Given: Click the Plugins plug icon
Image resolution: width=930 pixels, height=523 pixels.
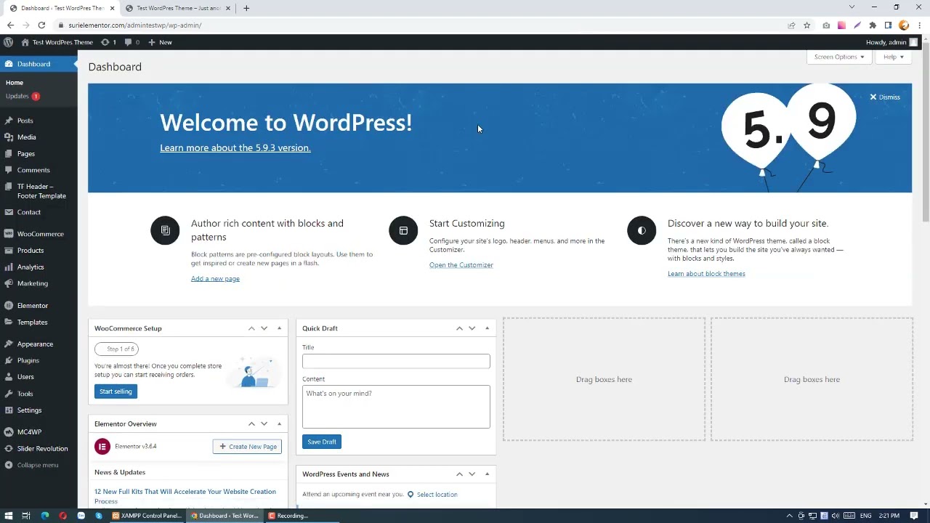Looking at the screenshot, I should (9, 360).
